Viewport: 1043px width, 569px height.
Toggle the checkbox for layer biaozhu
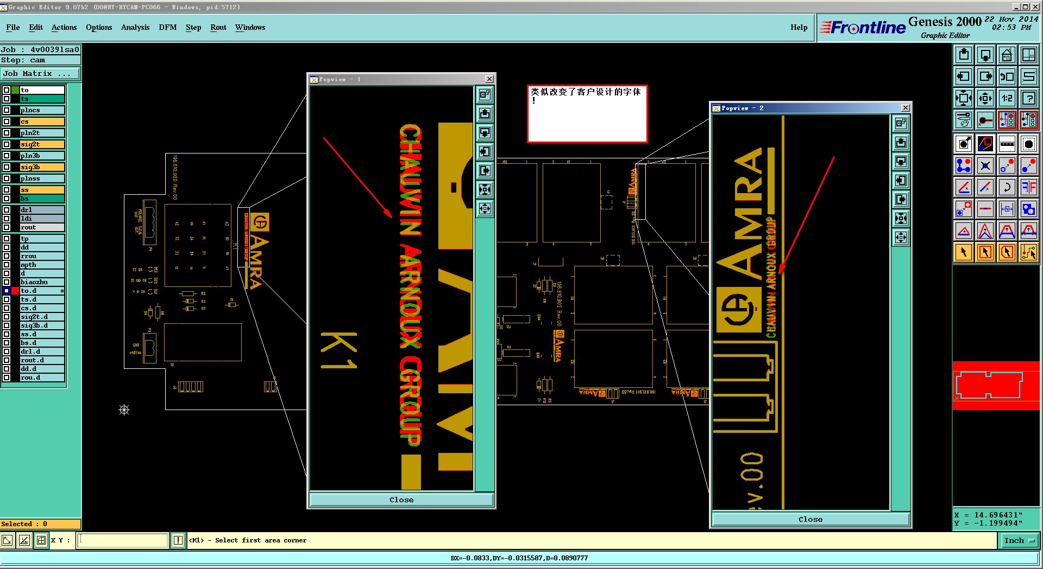tap(7, 282)
